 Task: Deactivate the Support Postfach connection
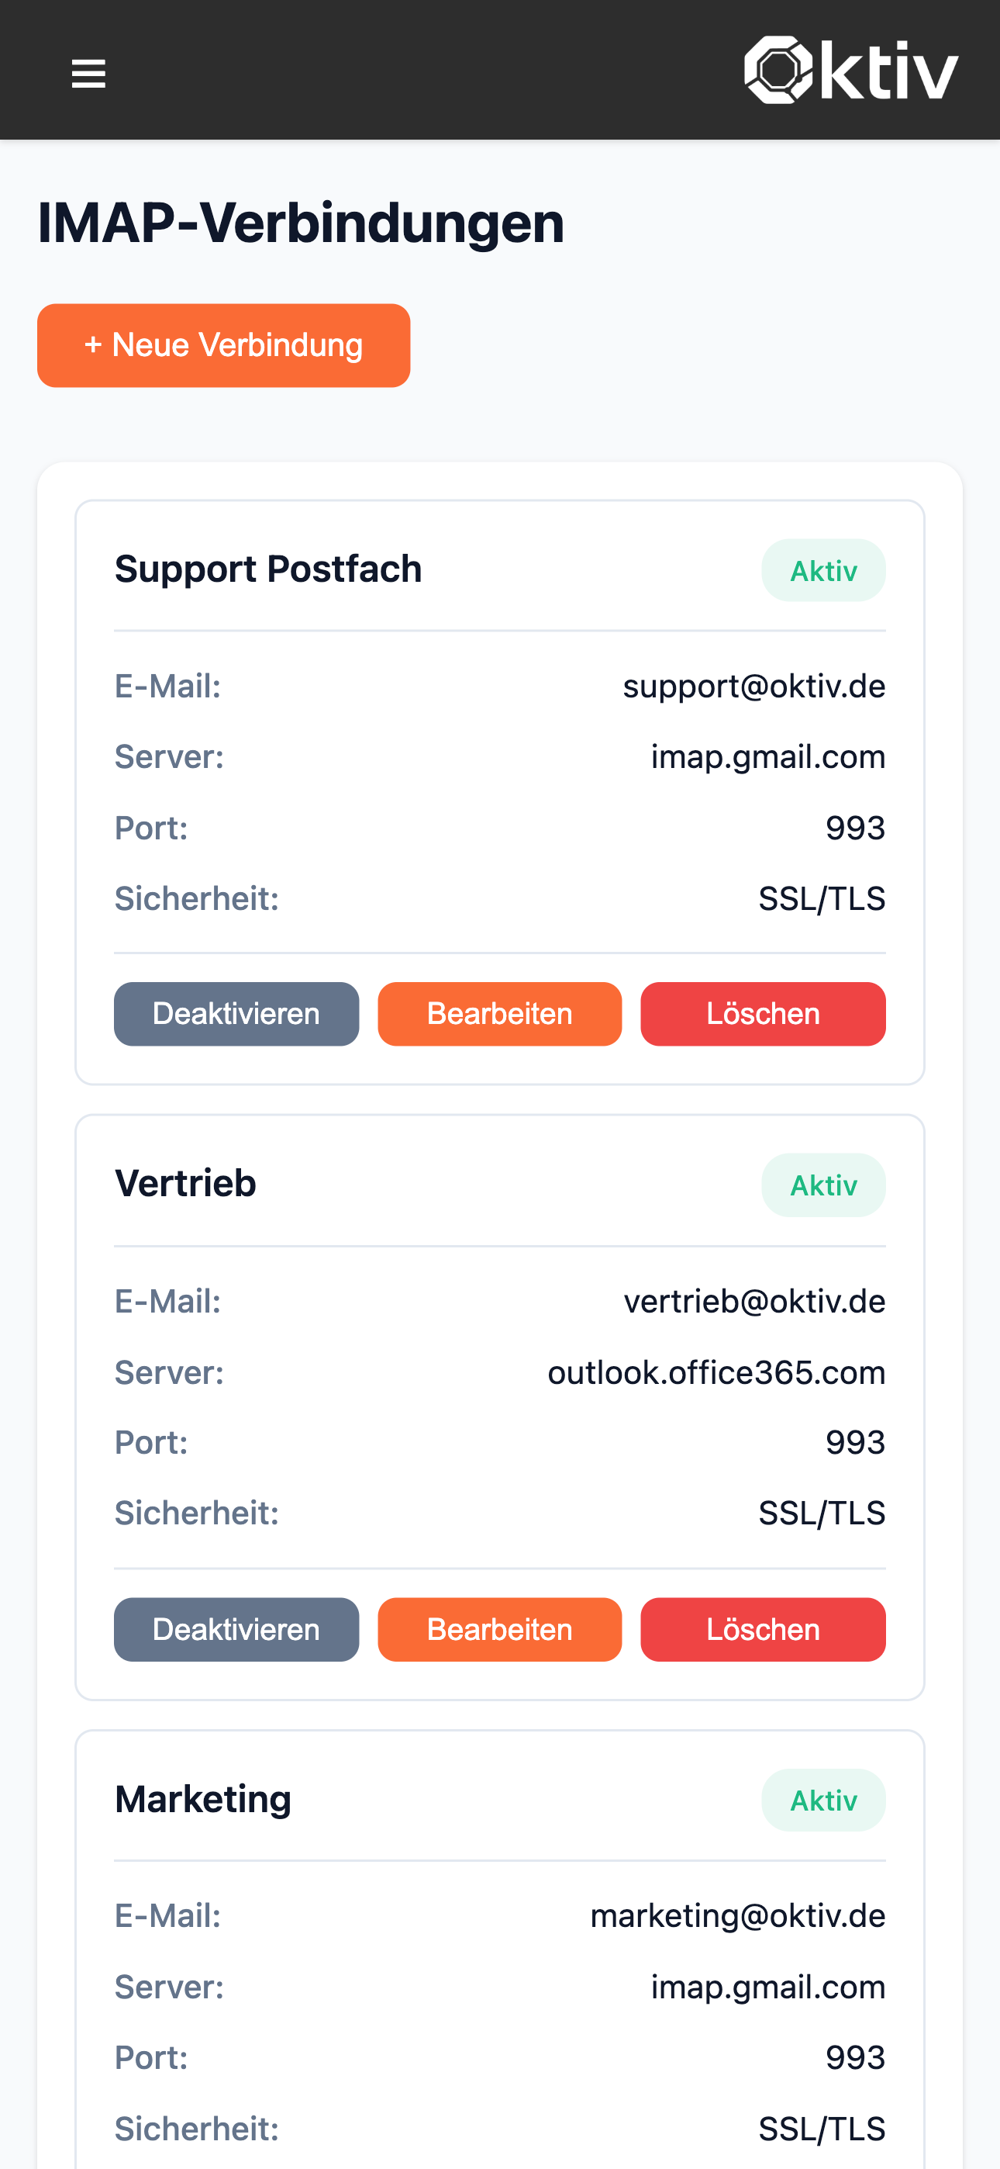click(x=236, y=1014)
